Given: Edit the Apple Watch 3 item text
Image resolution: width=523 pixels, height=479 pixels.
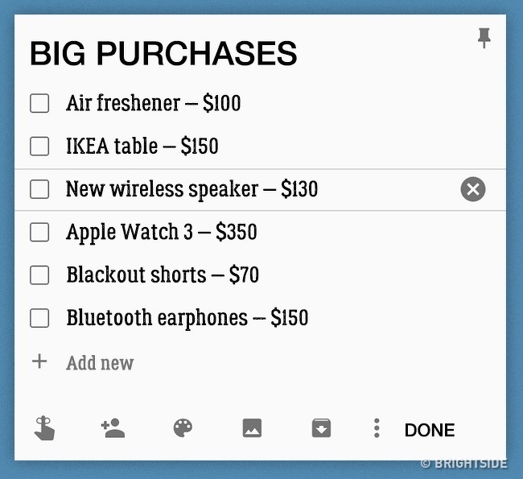Looking at the screenshot, I should tap(162, 232).
